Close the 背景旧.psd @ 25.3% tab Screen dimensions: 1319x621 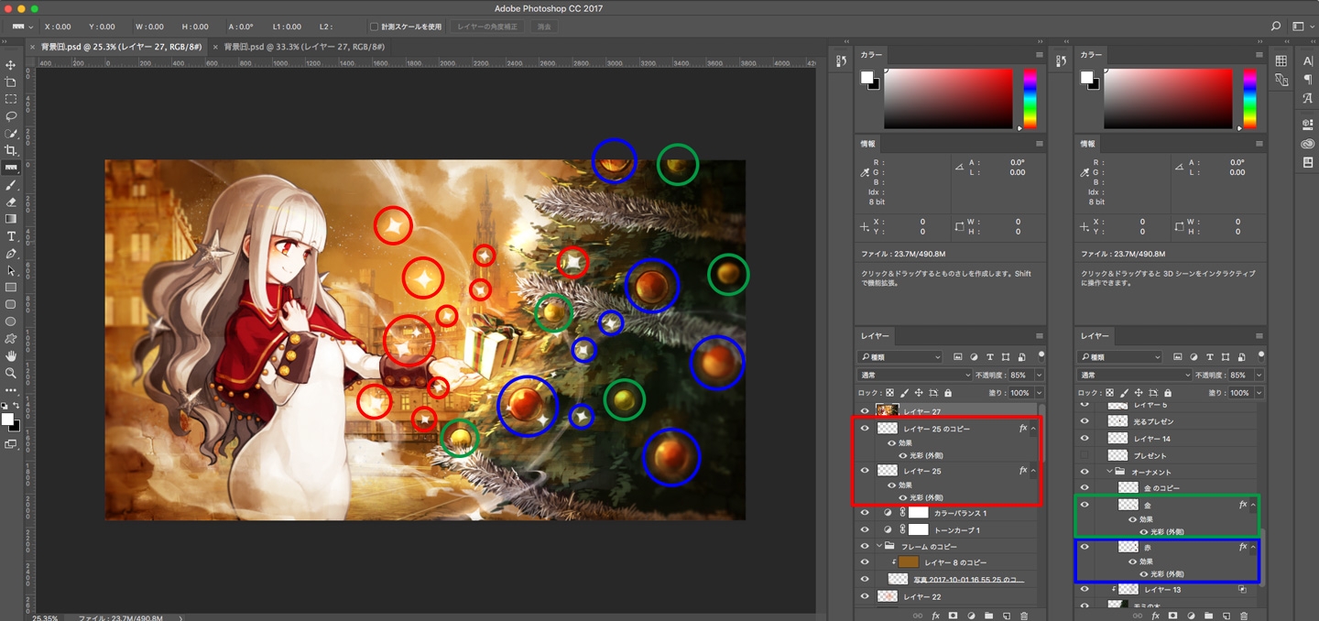(33, 46)
